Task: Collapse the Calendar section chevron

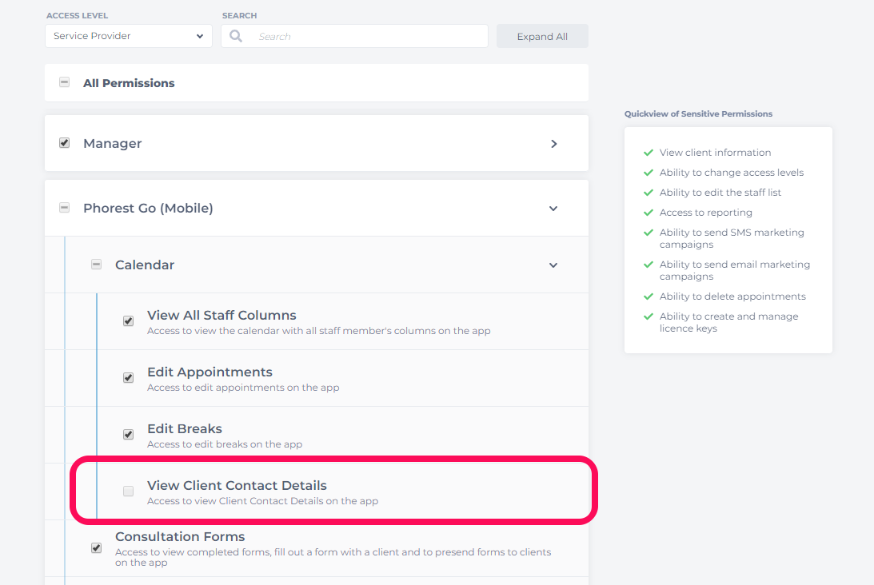Action: click(553, 265)
